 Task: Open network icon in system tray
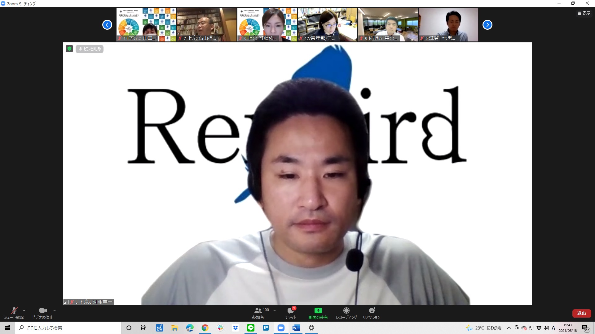pos(531,328)
